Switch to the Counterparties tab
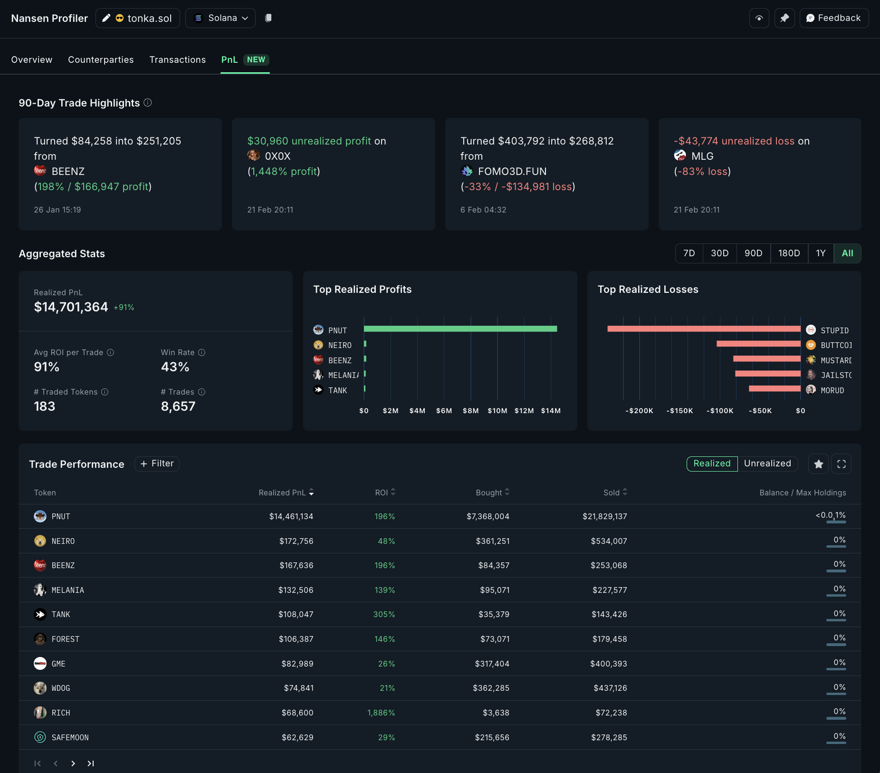880x773 pixels. click(101, 59)
